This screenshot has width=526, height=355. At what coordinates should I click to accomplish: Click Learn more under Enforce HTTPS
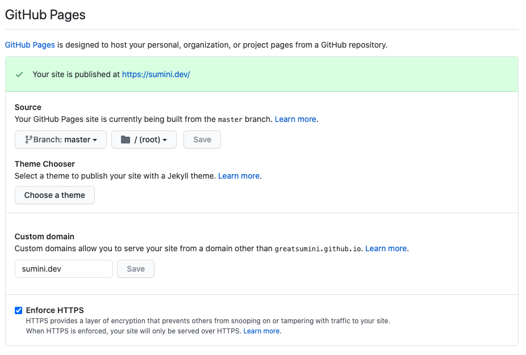click(x=261, y=331)
